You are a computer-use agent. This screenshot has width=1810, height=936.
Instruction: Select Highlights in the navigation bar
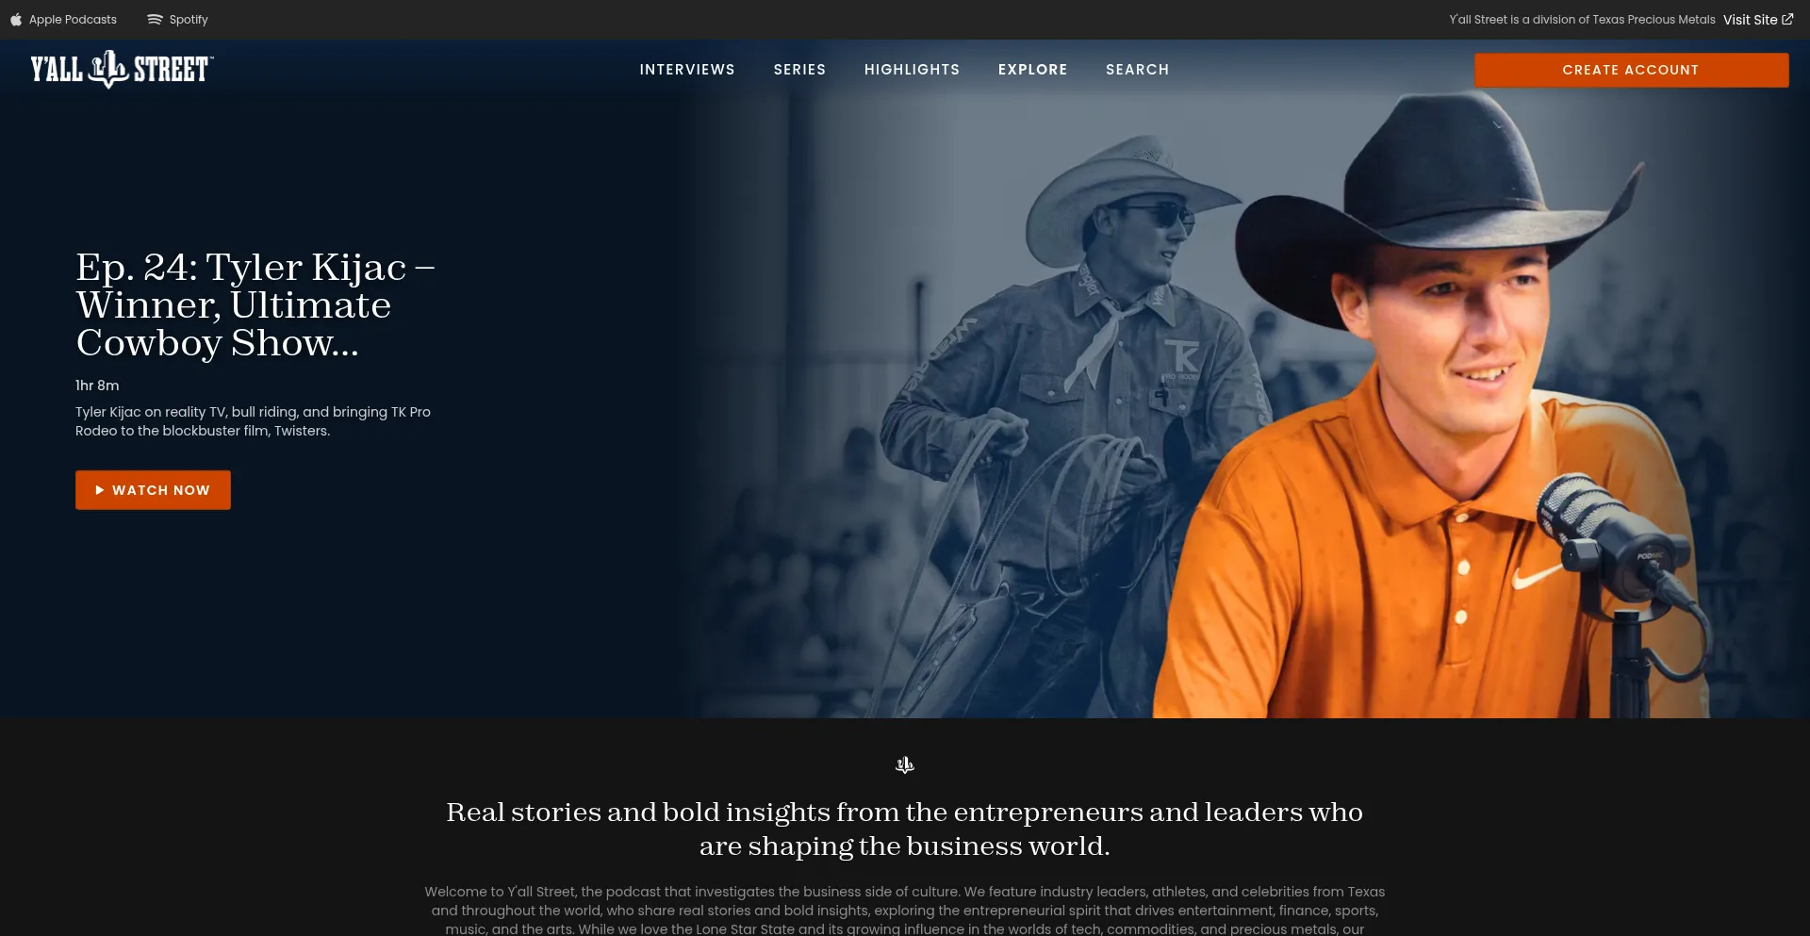912,70
